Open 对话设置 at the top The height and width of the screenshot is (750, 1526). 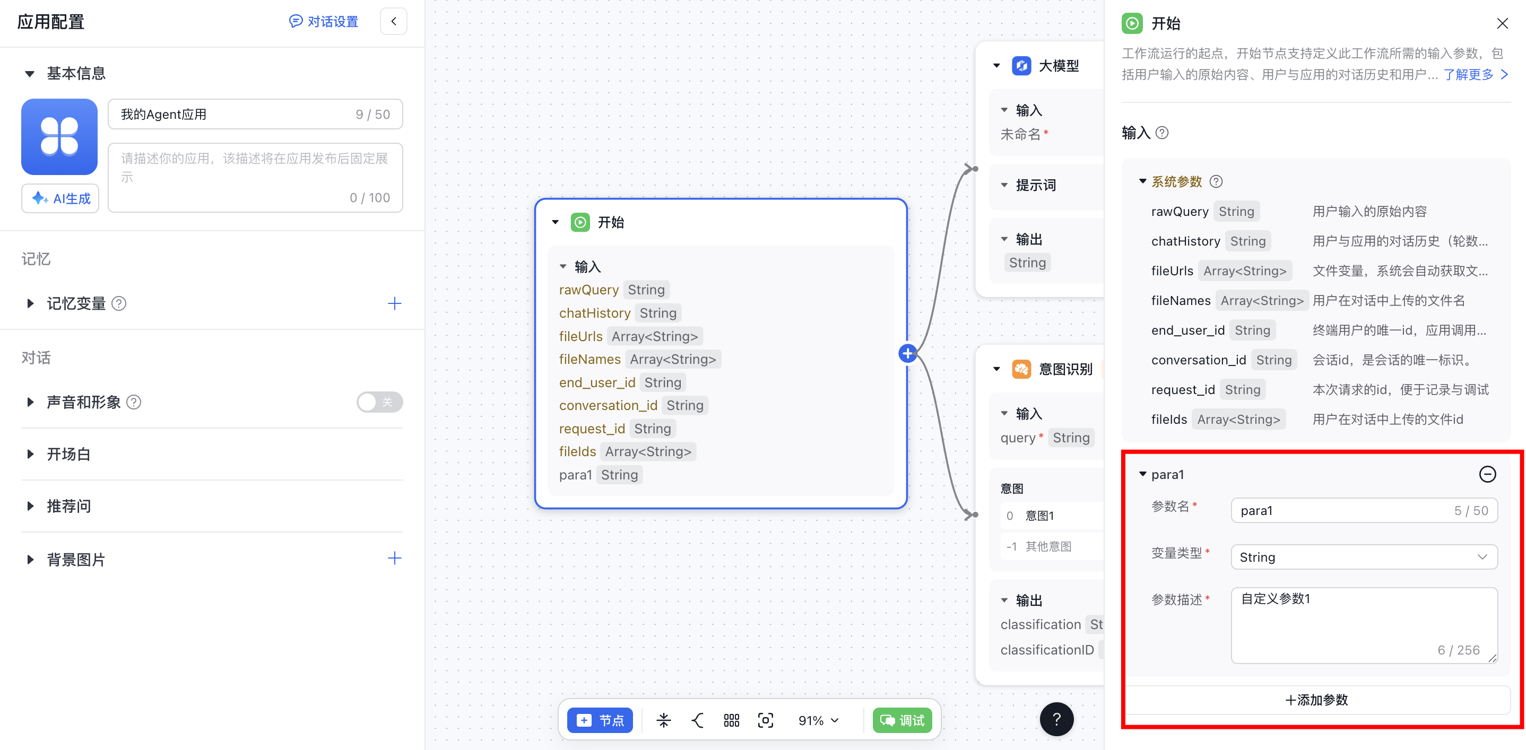point(324,21)
